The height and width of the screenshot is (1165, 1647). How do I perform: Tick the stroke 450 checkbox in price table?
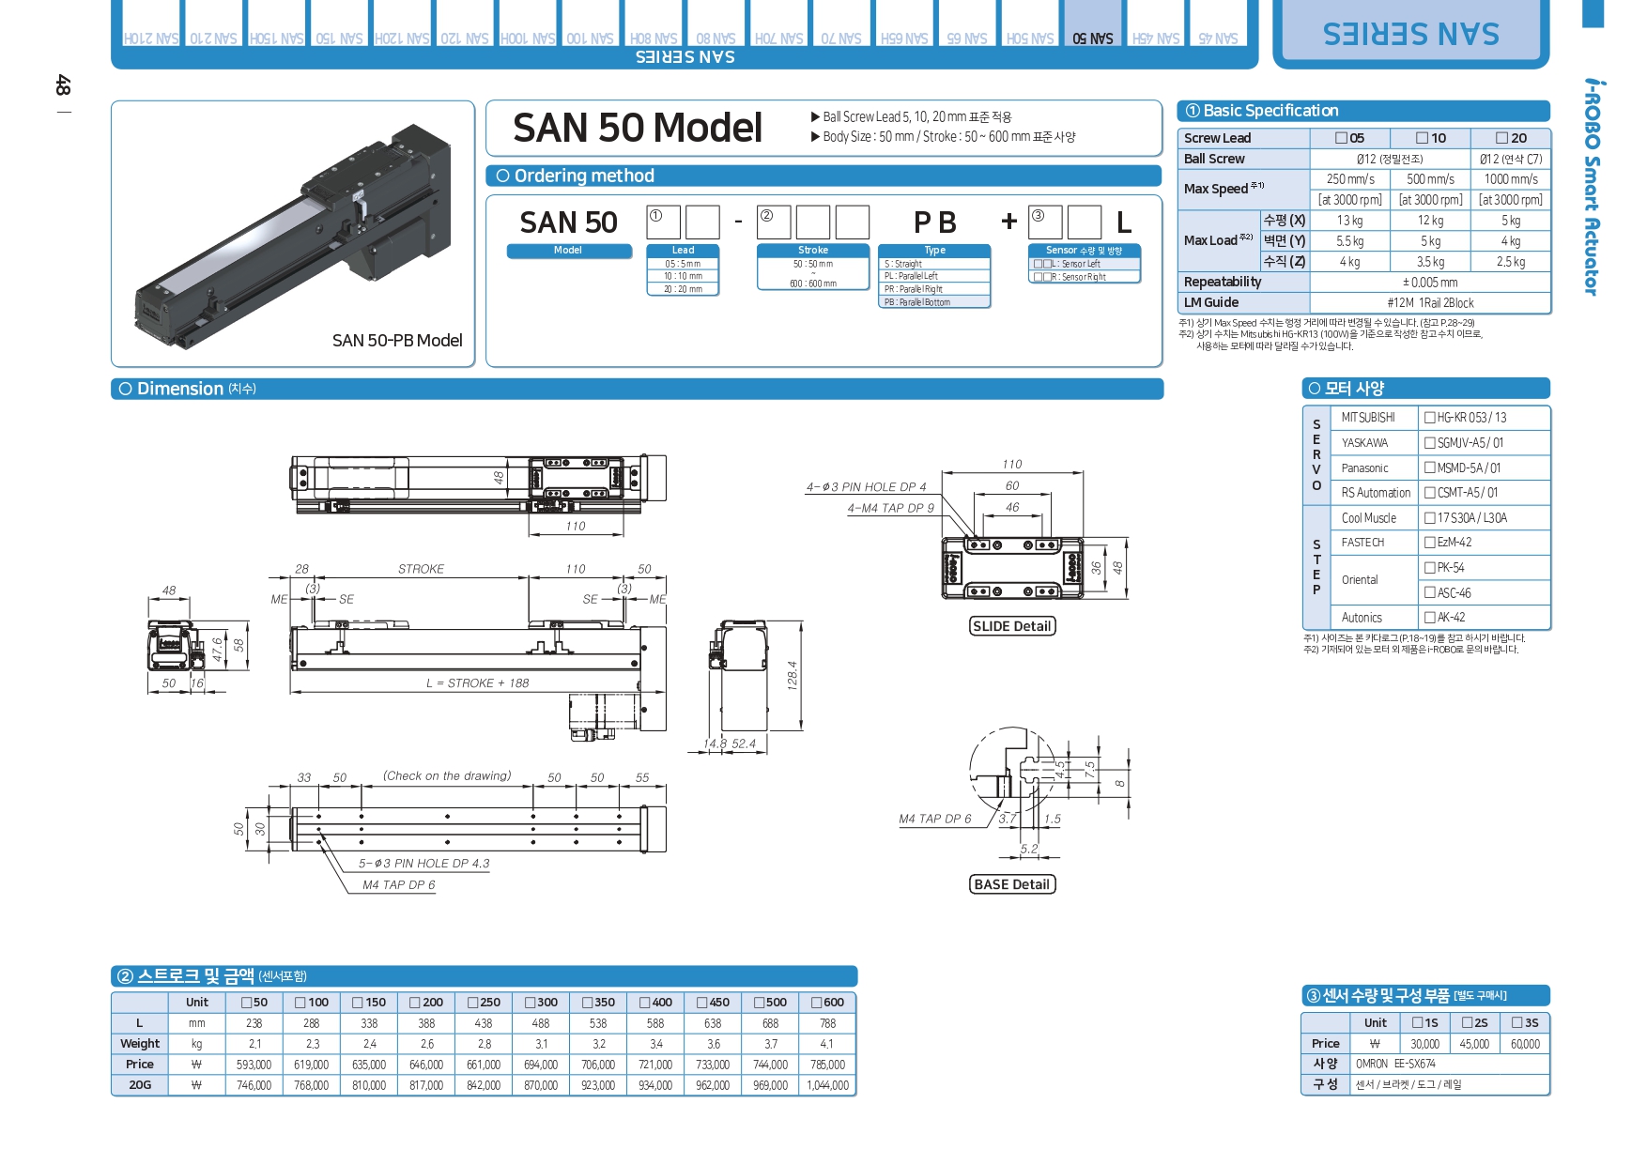pos(701,1003)
